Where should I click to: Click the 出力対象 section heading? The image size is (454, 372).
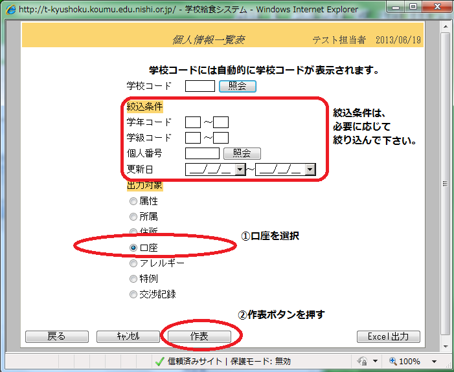pos(145,186)
